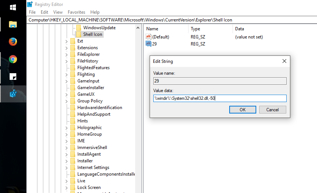Screen dimensions: 317x193
Task: Expand the Lock Screen key
Action: coord(67,188)
